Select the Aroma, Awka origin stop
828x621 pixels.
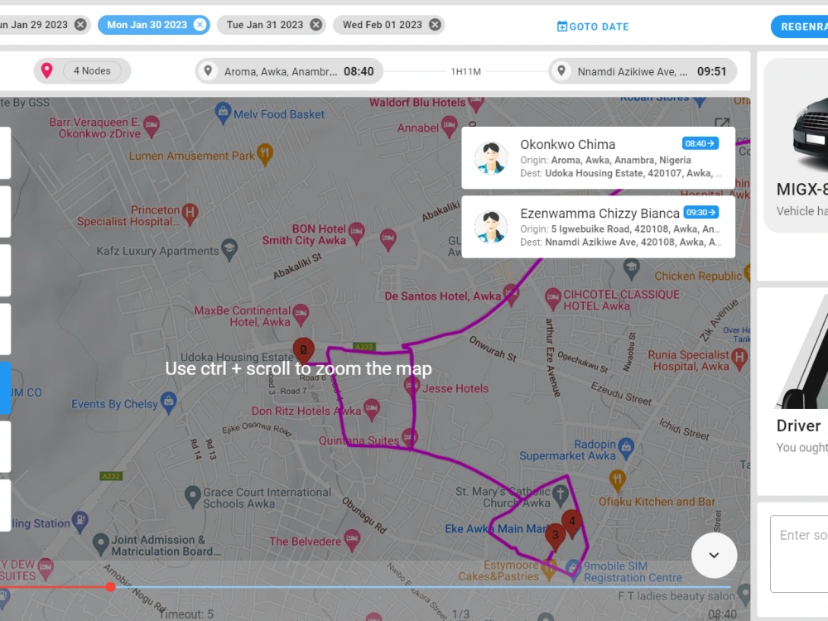pyautogui.click(x=289, y=71)
